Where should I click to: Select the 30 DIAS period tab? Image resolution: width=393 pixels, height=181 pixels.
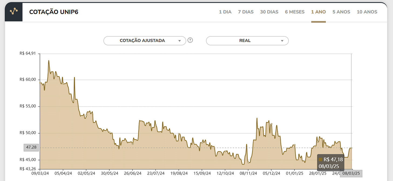click(269, 12)
